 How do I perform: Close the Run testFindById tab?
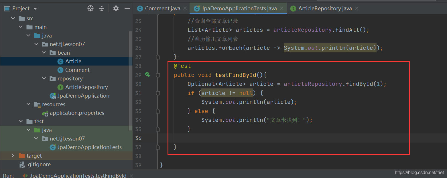131,175
